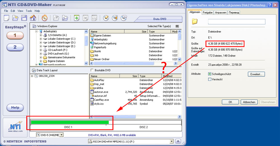This screenshot has width=280, height=146.
Task: Select the autorun.exe file in layout list
Action: point(101,92)
